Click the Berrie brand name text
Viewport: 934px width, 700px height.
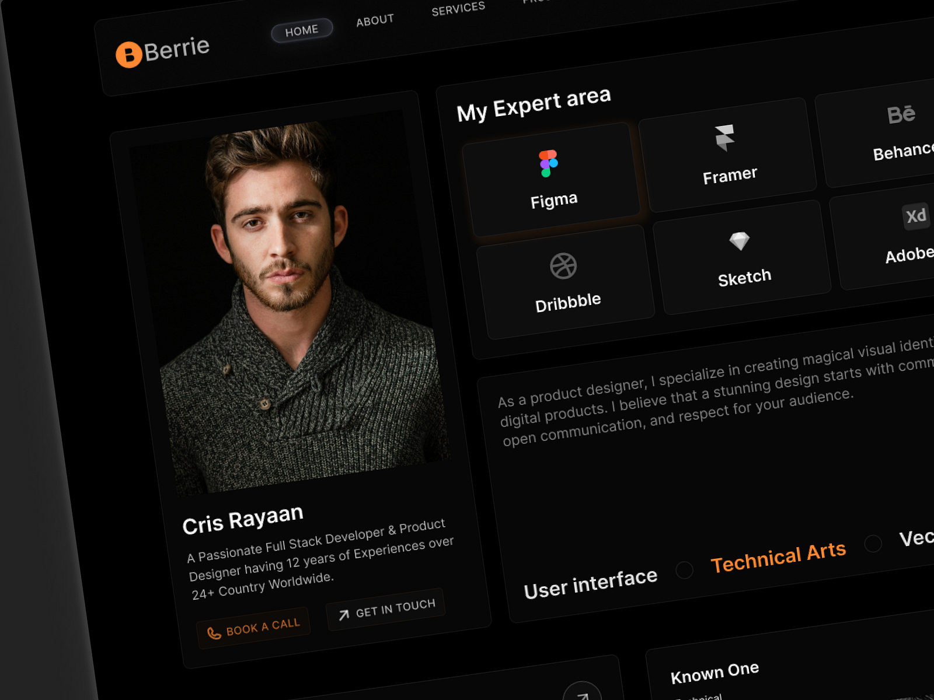point(177,48)
